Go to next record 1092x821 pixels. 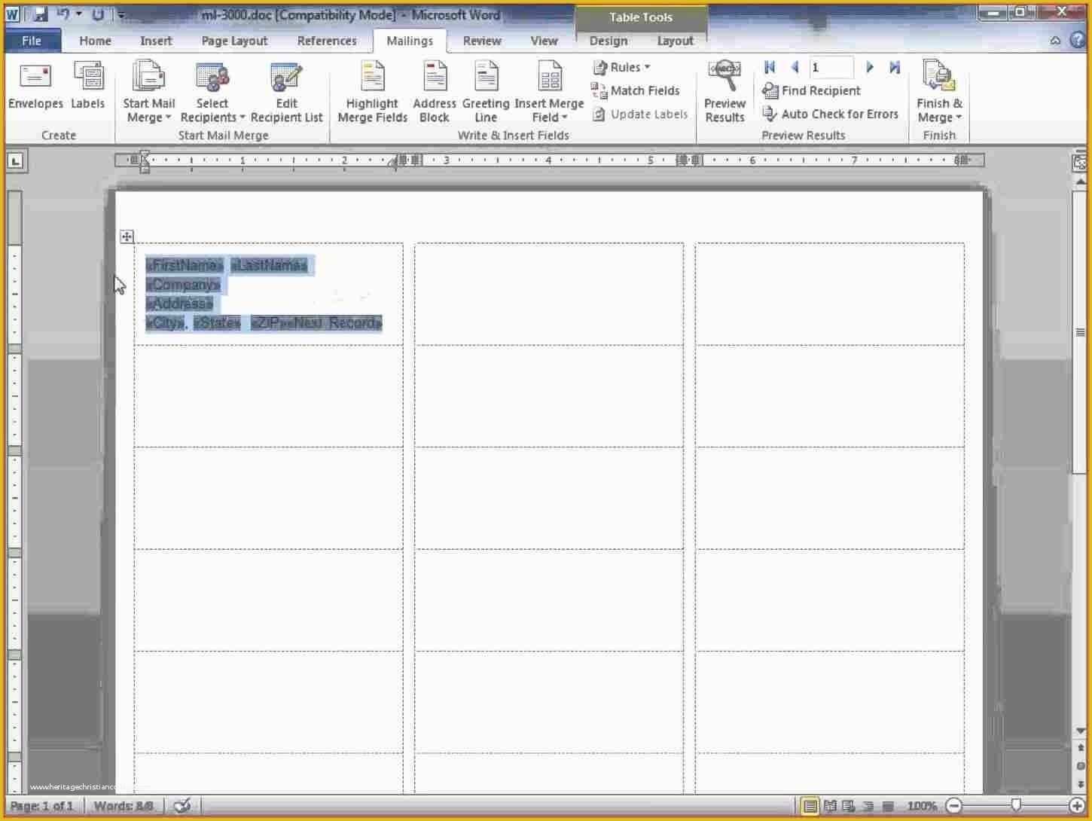click(870, 67)
